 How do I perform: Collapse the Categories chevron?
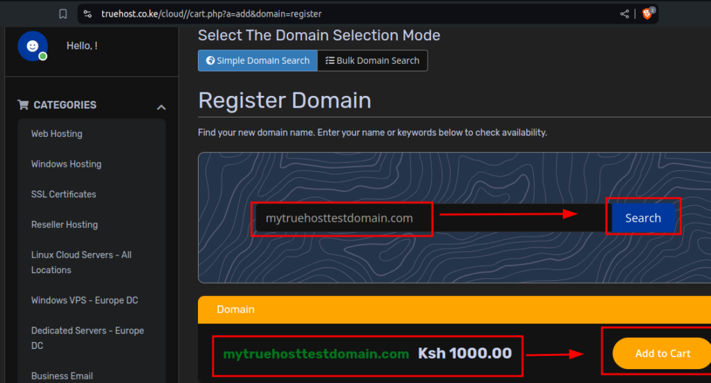tap(161, 108)
